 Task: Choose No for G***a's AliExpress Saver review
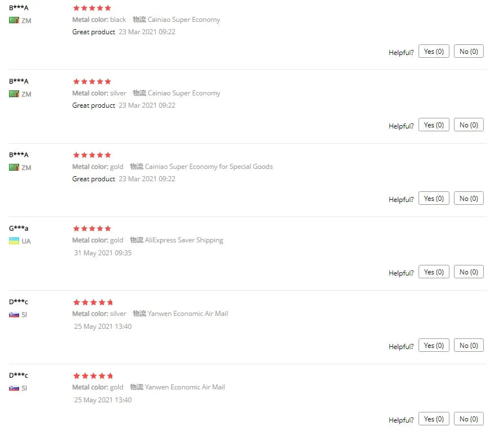(x=469, y=272)
